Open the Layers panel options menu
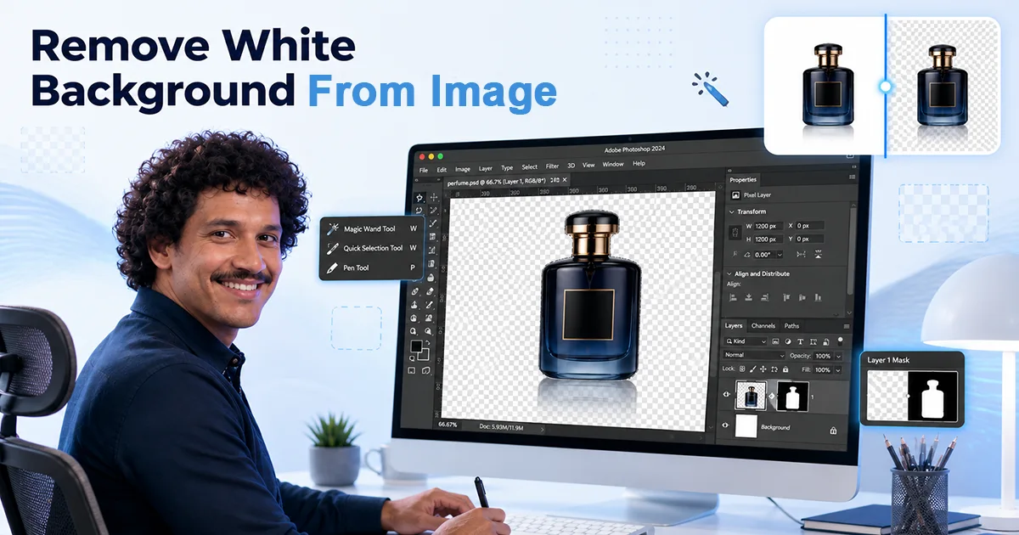Image resolution: width=1019 pixels, height=535 pixels. coord(847,326)
